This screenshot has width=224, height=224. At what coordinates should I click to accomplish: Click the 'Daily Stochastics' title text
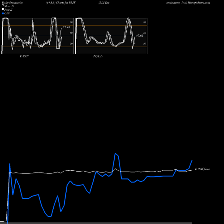pos(12,3)
